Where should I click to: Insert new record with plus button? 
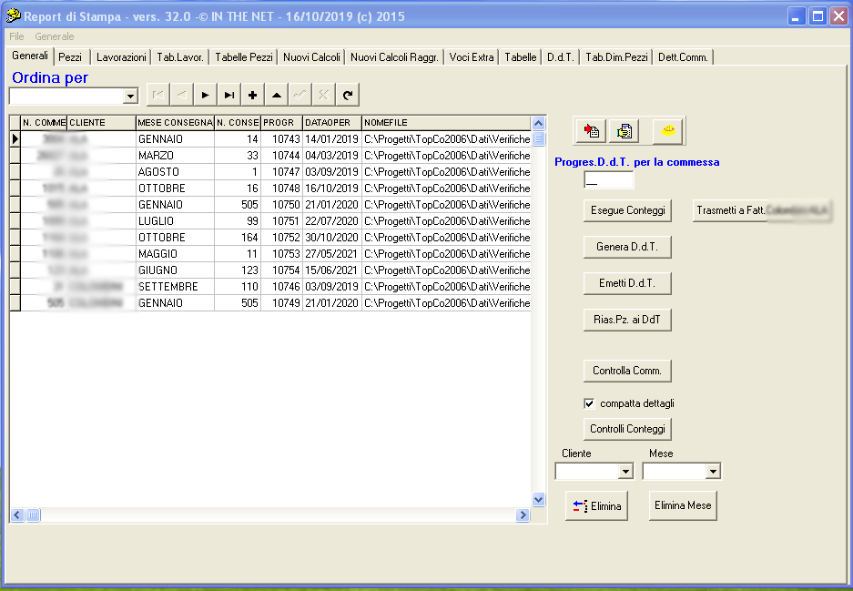pyautogui.click(x=252, y=96)
